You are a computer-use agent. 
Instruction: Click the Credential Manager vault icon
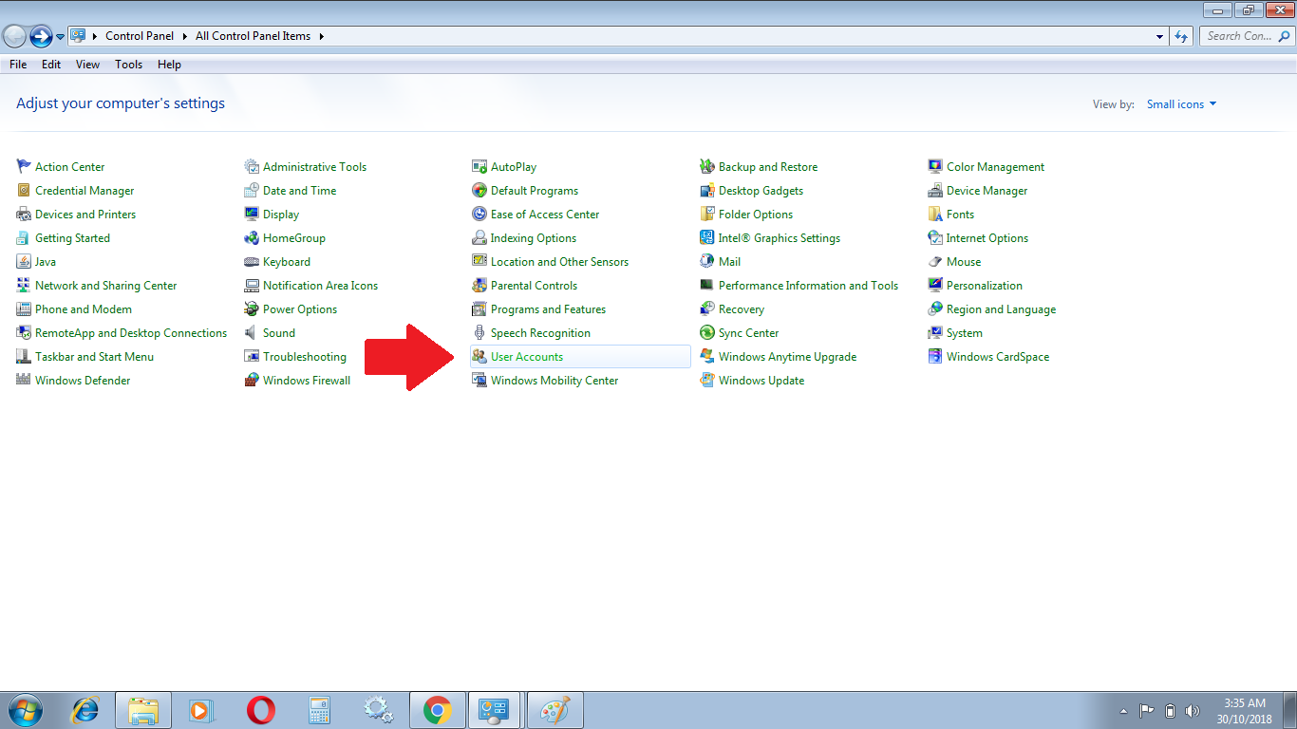24,190
